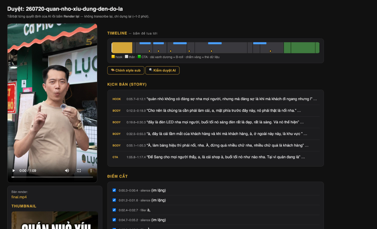This screenshot has width=377, height=229.
Task: Select the HOOK row 0:05.7–0:12.1
Action: 216,99
